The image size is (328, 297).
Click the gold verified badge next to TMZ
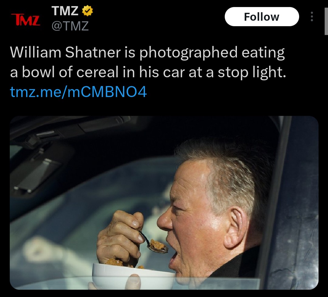[x=87, y=11]
